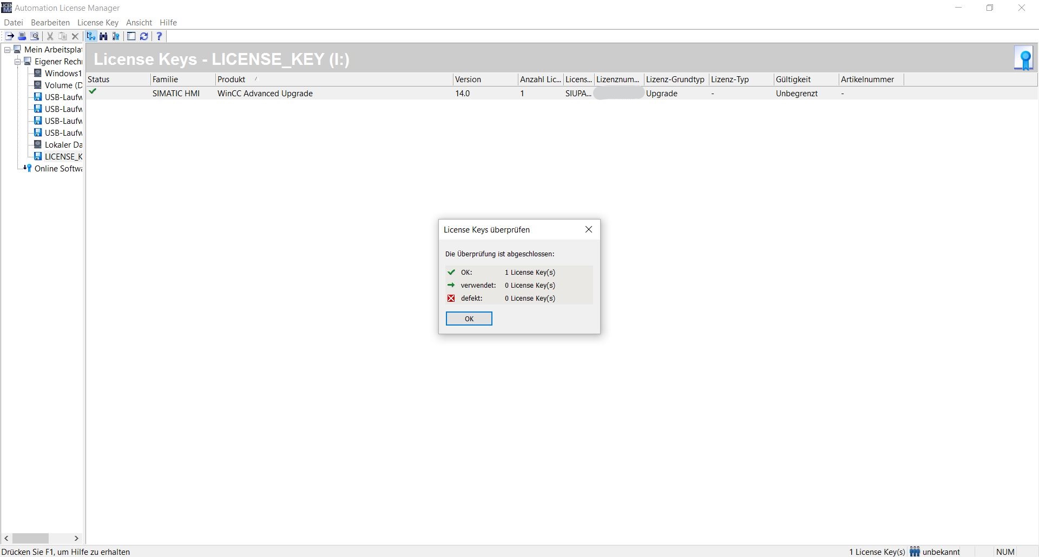Click the view layout toolbar icon
Screen dimensions: 1039x557
pos(131,36)
